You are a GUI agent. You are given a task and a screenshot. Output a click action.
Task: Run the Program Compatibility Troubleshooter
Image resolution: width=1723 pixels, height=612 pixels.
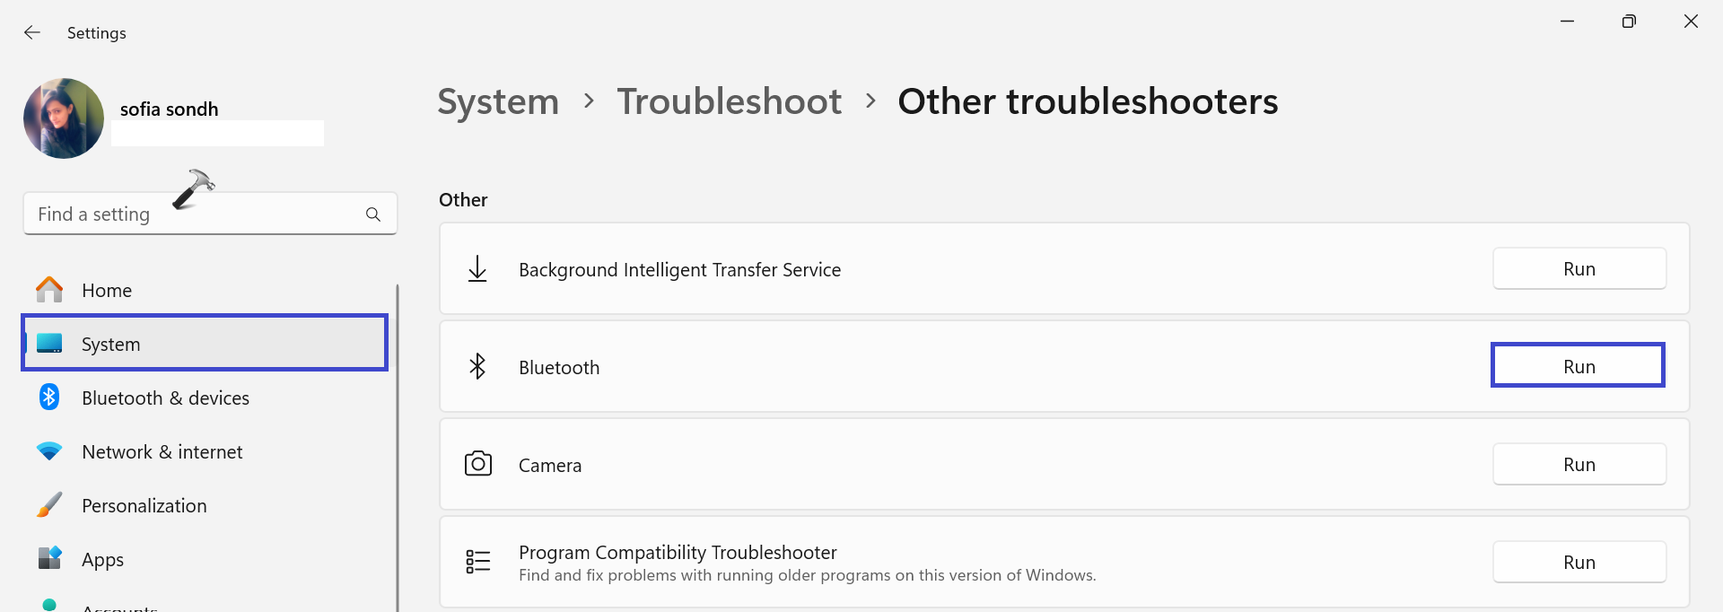point(1579,563)
